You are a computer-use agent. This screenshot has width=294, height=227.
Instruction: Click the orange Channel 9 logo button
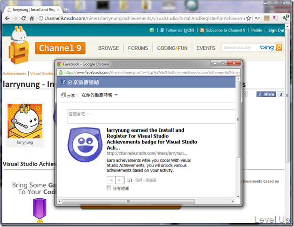(x=60, y=48)
